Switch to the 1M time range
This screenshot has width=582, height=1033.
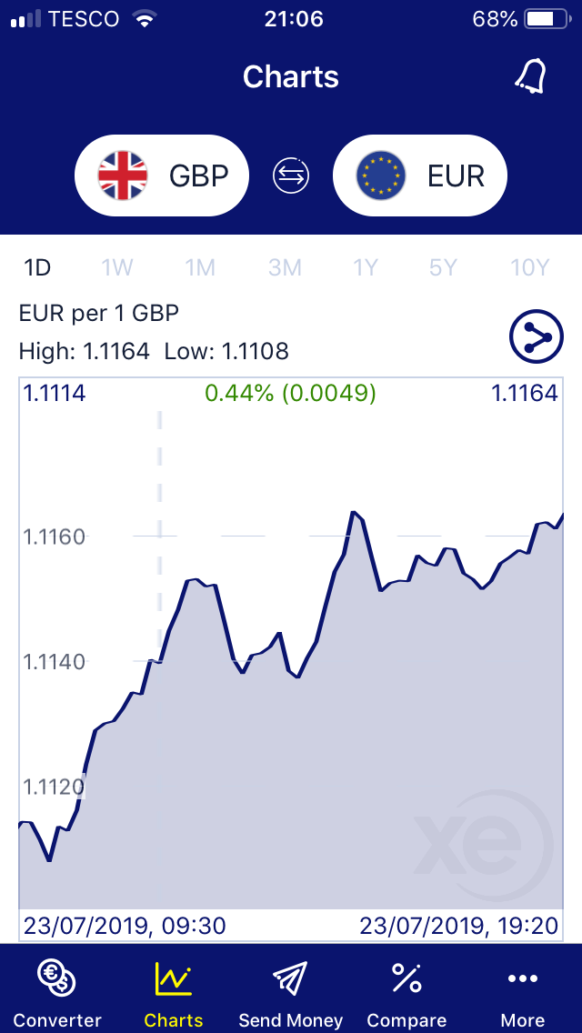tap(200, 267)
